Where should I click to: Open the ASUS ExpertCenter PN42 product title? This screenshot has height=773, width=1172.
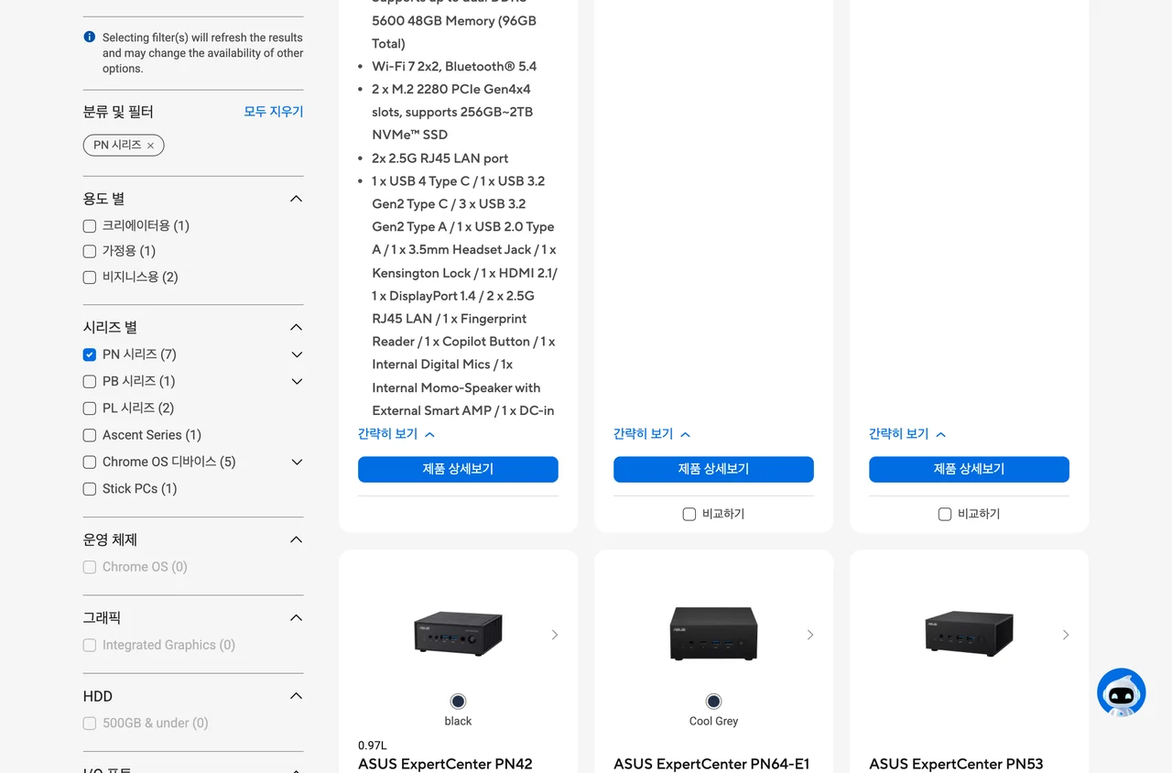click(x=445, y=764)
